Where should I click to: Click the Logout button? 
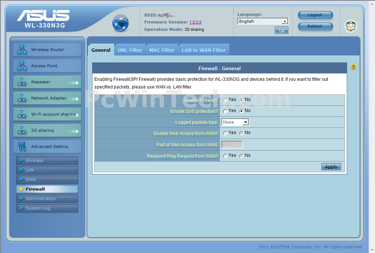(x=315, y=15)
